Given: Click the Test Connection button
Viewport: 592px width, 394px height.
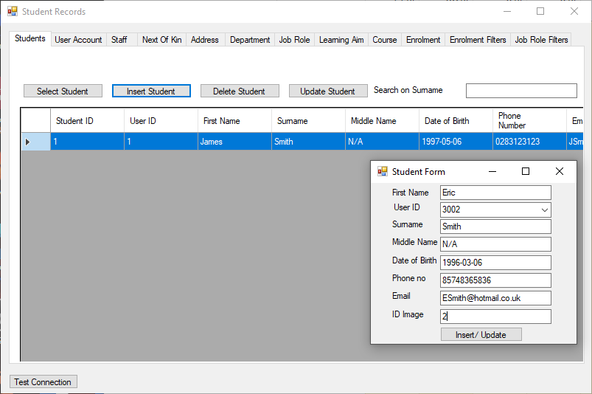Looking at the screenshot, I should (43, 382).
